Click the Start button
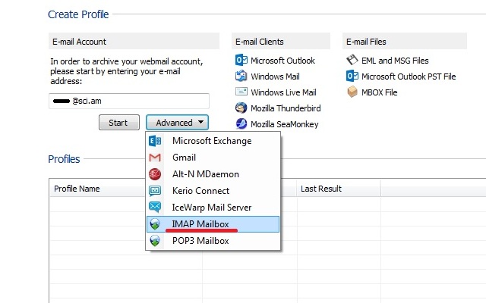 (119, 123)
